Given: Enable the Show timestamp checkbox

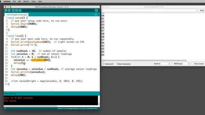Looking at the screenshot, I should point(116,64).
